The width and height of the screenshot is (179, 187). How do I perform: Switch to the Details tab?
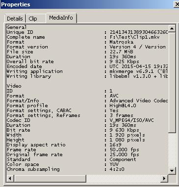[15, 19]
